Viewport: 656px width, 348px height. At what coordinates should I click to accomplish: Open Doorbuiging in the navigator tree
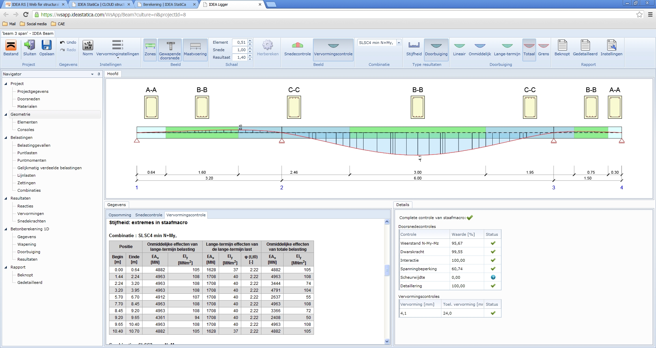pyautogui.click(x=29, y=252)
